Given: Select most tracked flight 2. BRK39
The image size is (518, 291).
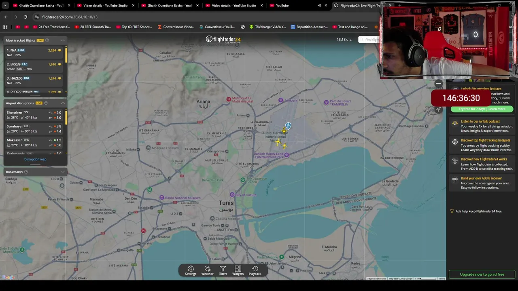Looking at the screenshot, I should (x=34, y=66).
